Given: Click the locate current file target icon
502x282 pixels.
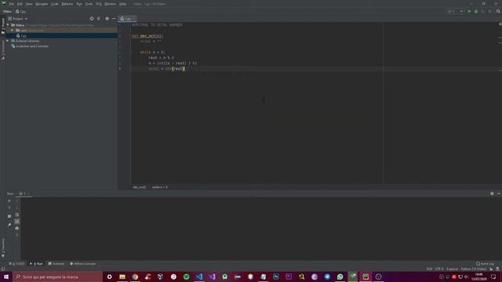Looking at the screenshot, I should [x=92, y=19].
